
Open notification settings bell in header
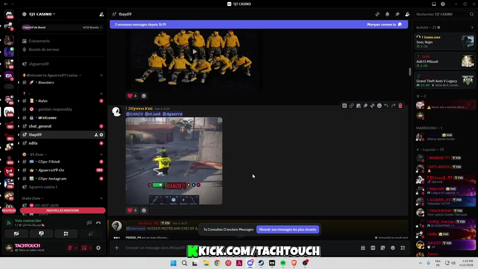(387, 14)
